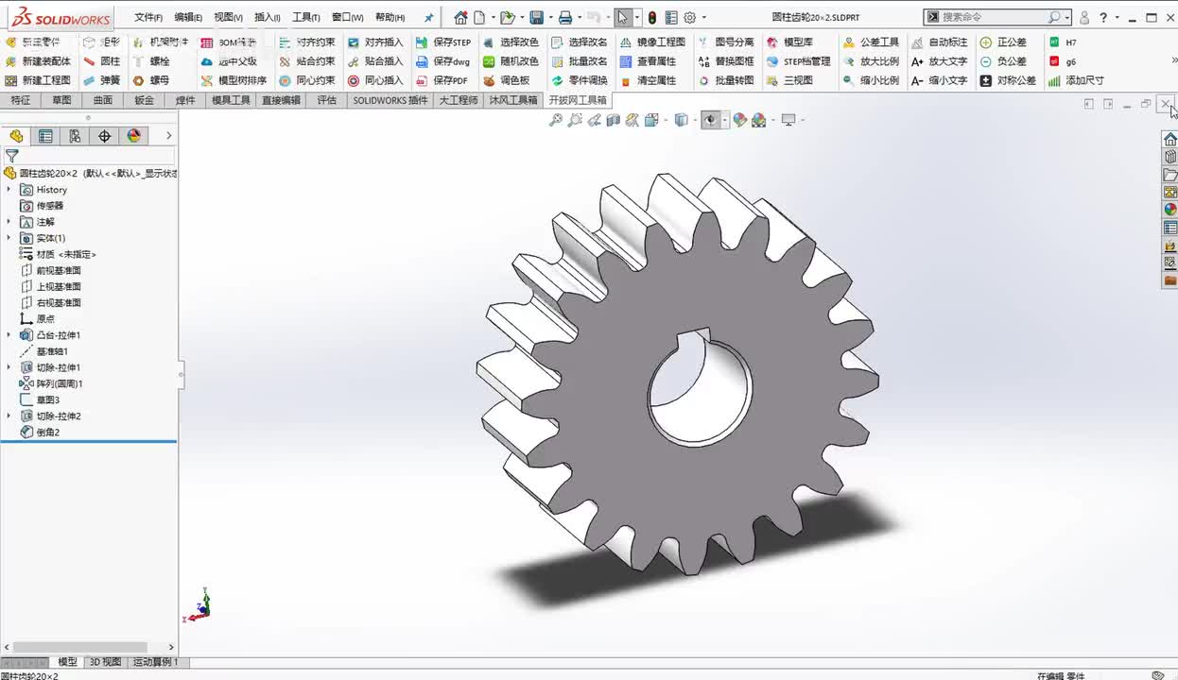Expand the 注解 node
1178x680 pixels.
pyautogui.click(x=9, y=222)
